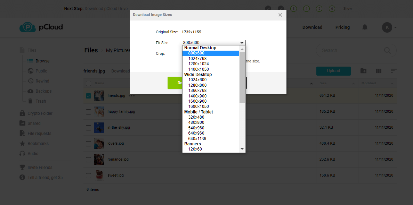Click Tell a friend, get $5
This screenshot has width=413, height=205.
point(41,177)
